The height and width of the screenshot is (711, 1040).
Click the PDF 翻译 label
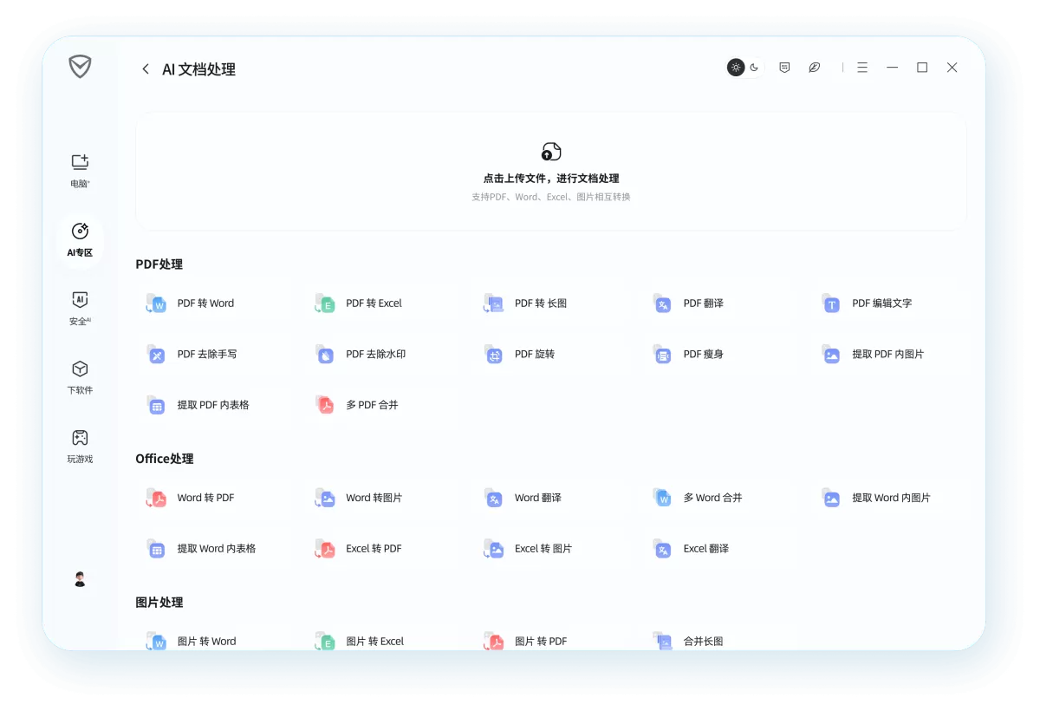coord(703,303)
